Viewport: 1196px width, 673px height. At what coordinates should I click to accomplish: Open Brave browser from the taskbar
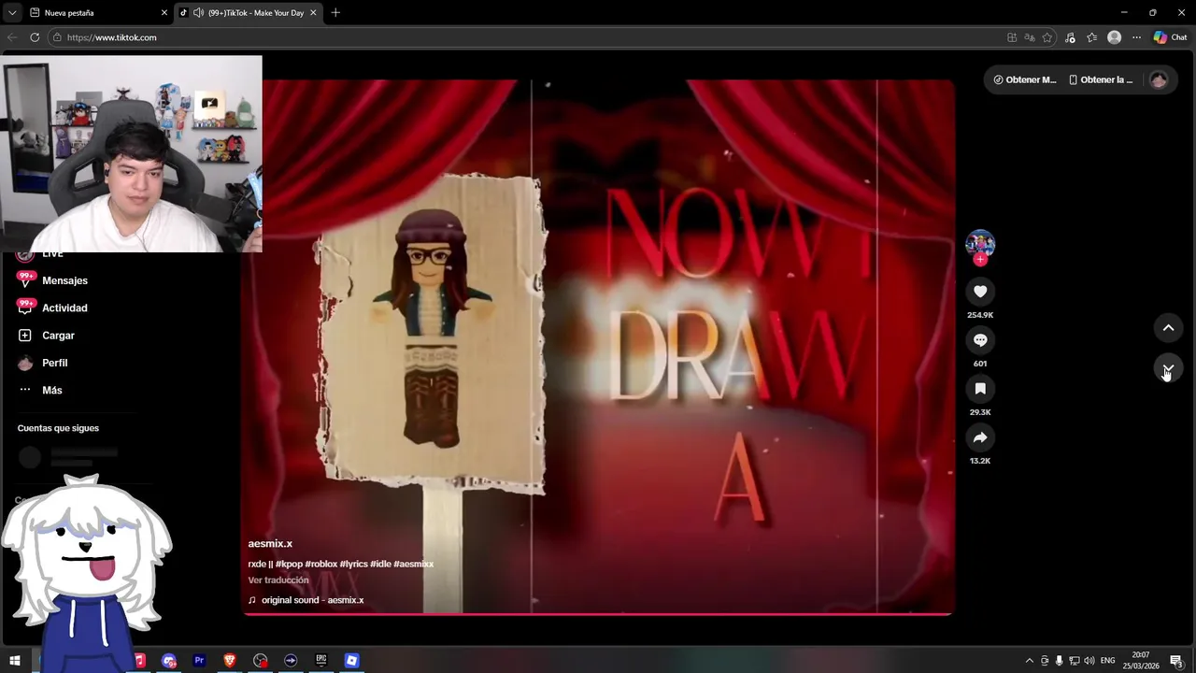230,661
